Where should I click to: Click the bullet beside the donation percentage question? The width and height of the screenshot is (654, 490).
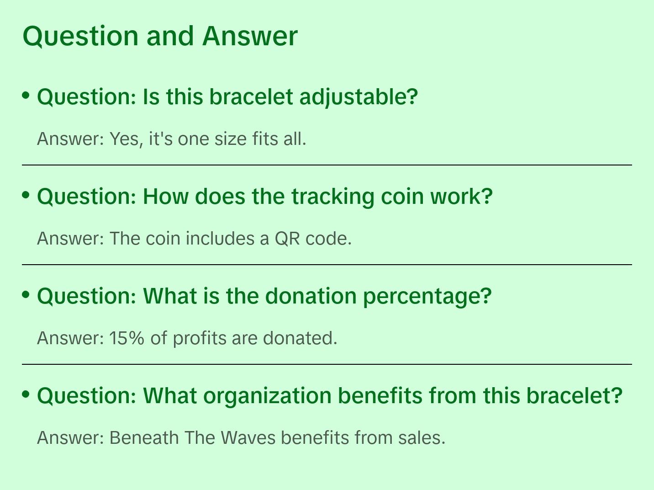coord(26,295)
